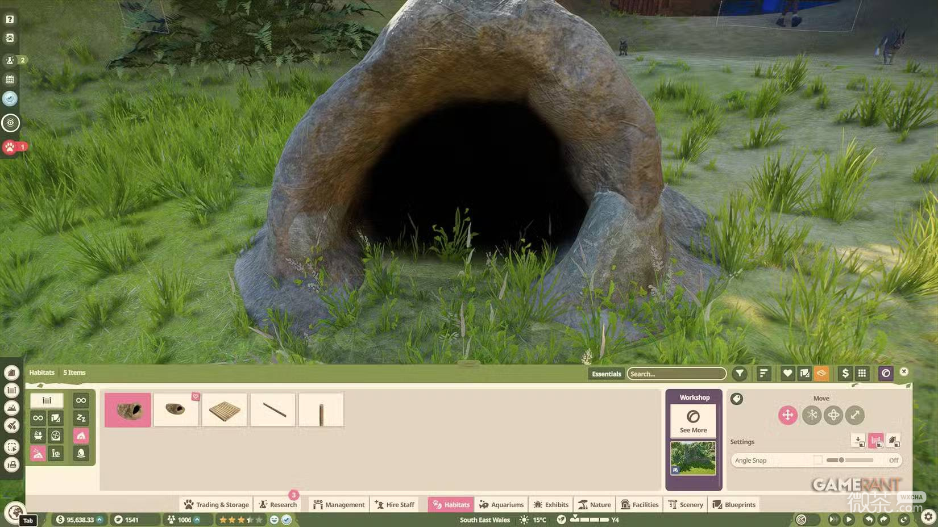
Task: Open the Hire Staff tab
Action: [x=394, y=504]
